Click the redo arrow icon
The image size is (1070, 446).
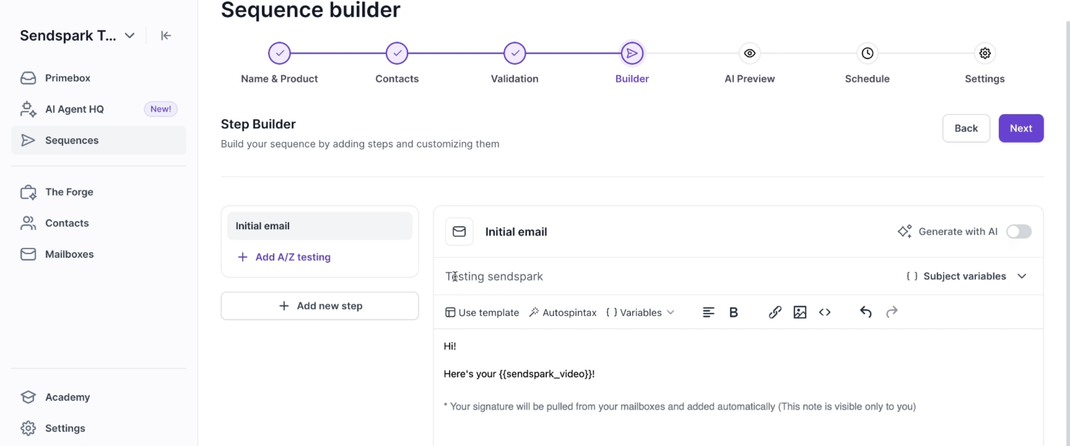891,312
